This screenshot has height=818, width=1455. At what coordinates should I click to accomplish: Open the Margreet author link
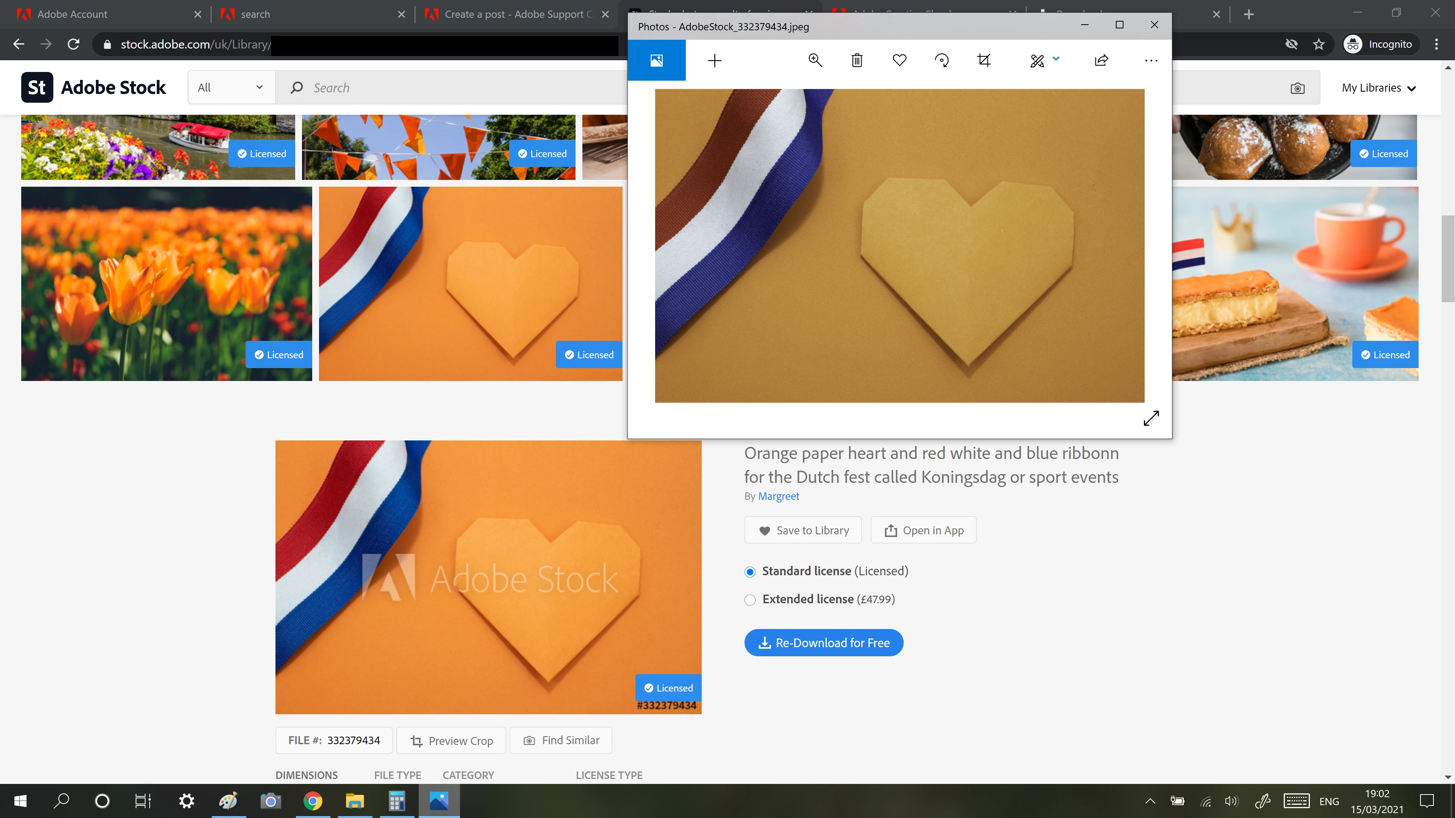(x=778, y=496)
